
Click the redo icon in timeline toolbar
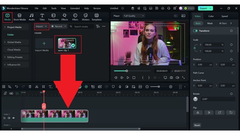coord(23,87)
